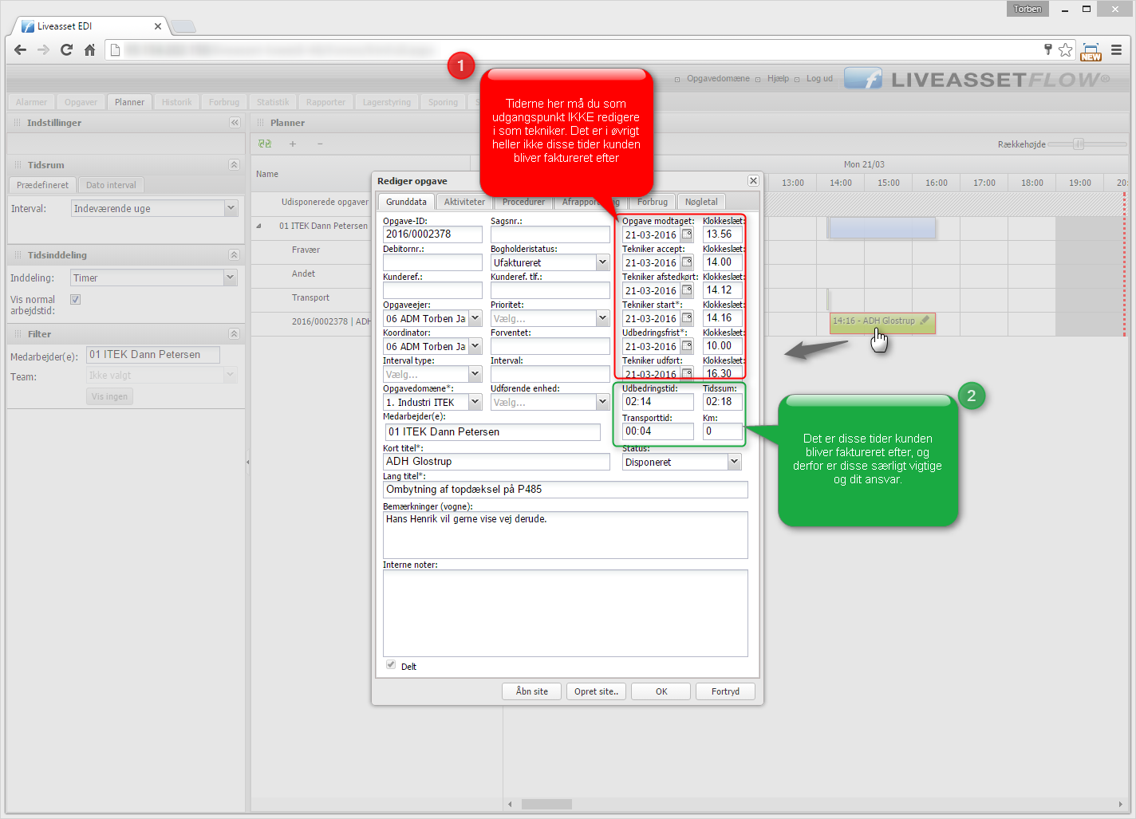Toggle the Vis normal arbejdstid checkbox

coord(76,300)
